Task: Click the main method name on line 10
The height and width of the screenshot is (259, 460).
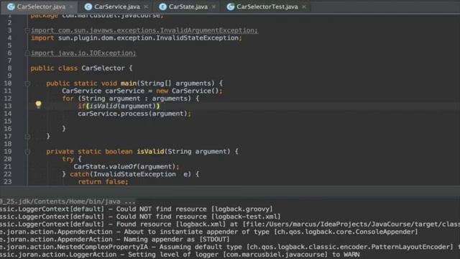Action: tap(129, 83)
